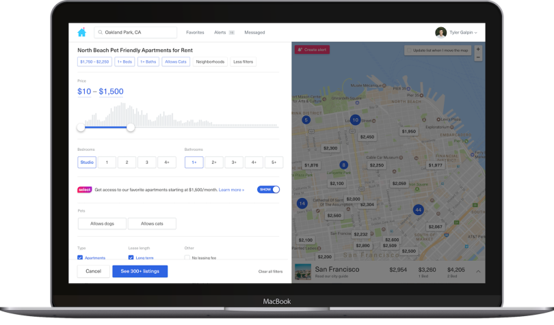Click the blue house logo icon
This screenshot has height=325, width=554.
(x=81, y=32)
